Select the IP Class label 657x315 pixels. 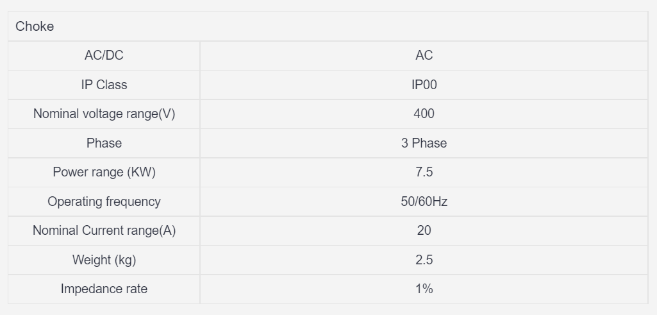(104, 85)
